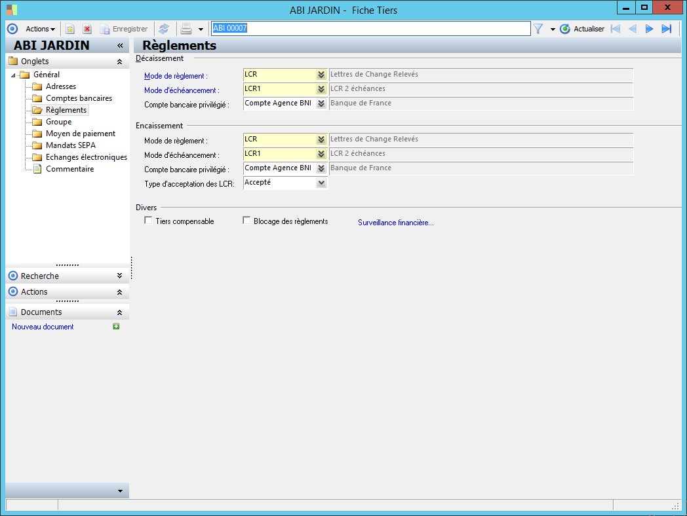The image size is (687, 516).
Task: Open the filter dropdown arrow
Action: (553, 29)
